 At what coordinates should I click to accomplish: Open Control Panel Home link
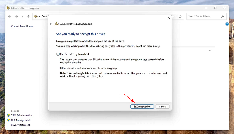22,26
